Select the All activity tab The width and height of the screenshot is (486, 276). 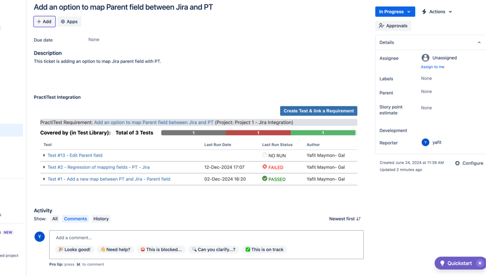(55, 219)
